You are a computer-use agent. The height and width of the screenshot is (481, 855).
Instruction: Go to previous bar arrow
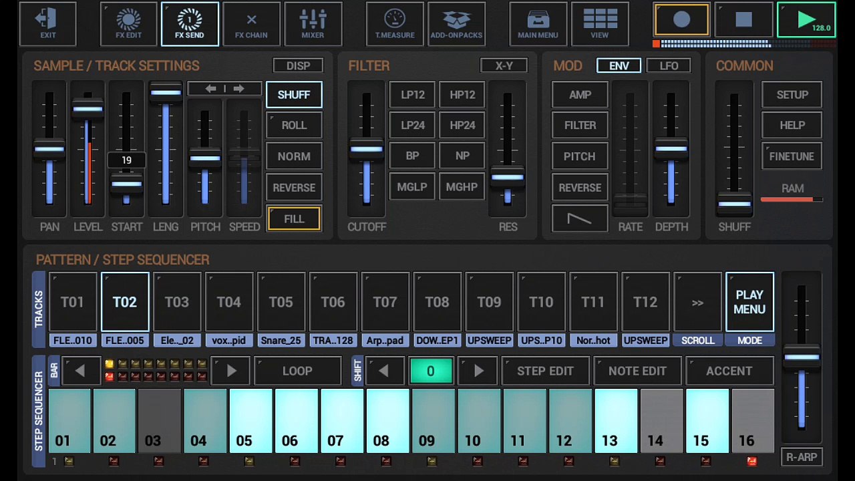(x=80, y=371)
